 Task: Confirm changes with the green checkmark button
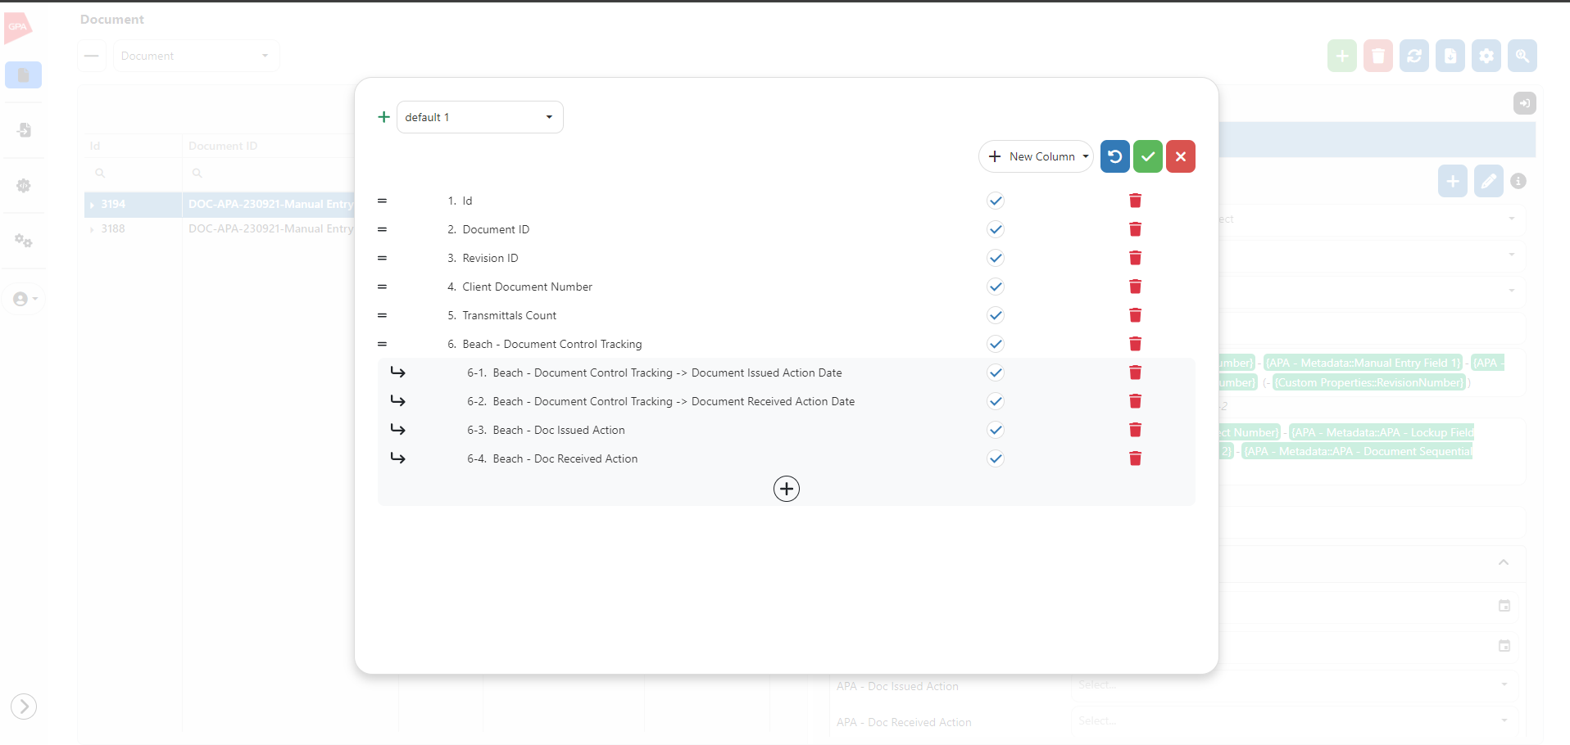[x=1147, y=156]
